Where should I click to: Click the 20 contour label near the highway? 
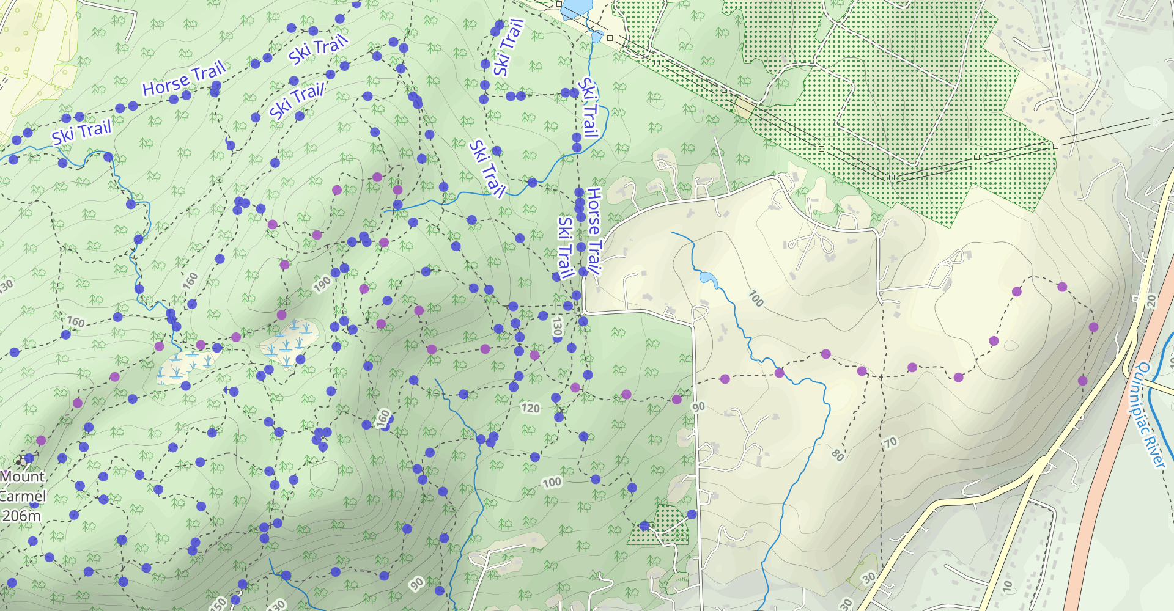(x=1151, y=301)
